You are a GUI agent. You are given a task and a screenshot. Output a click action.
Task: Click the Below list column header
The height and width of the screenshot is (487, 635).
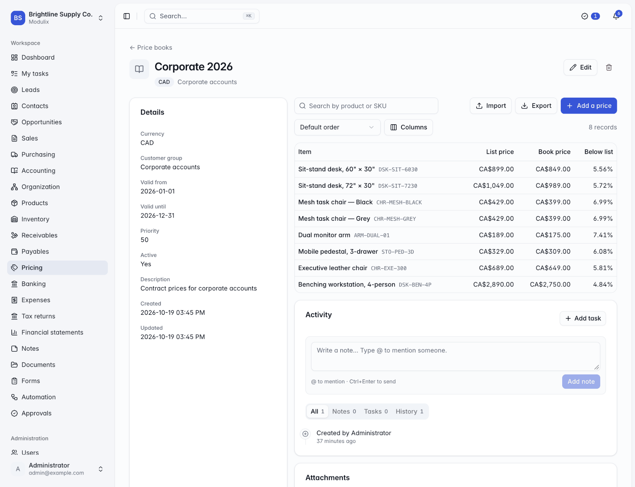coord(598,152)
